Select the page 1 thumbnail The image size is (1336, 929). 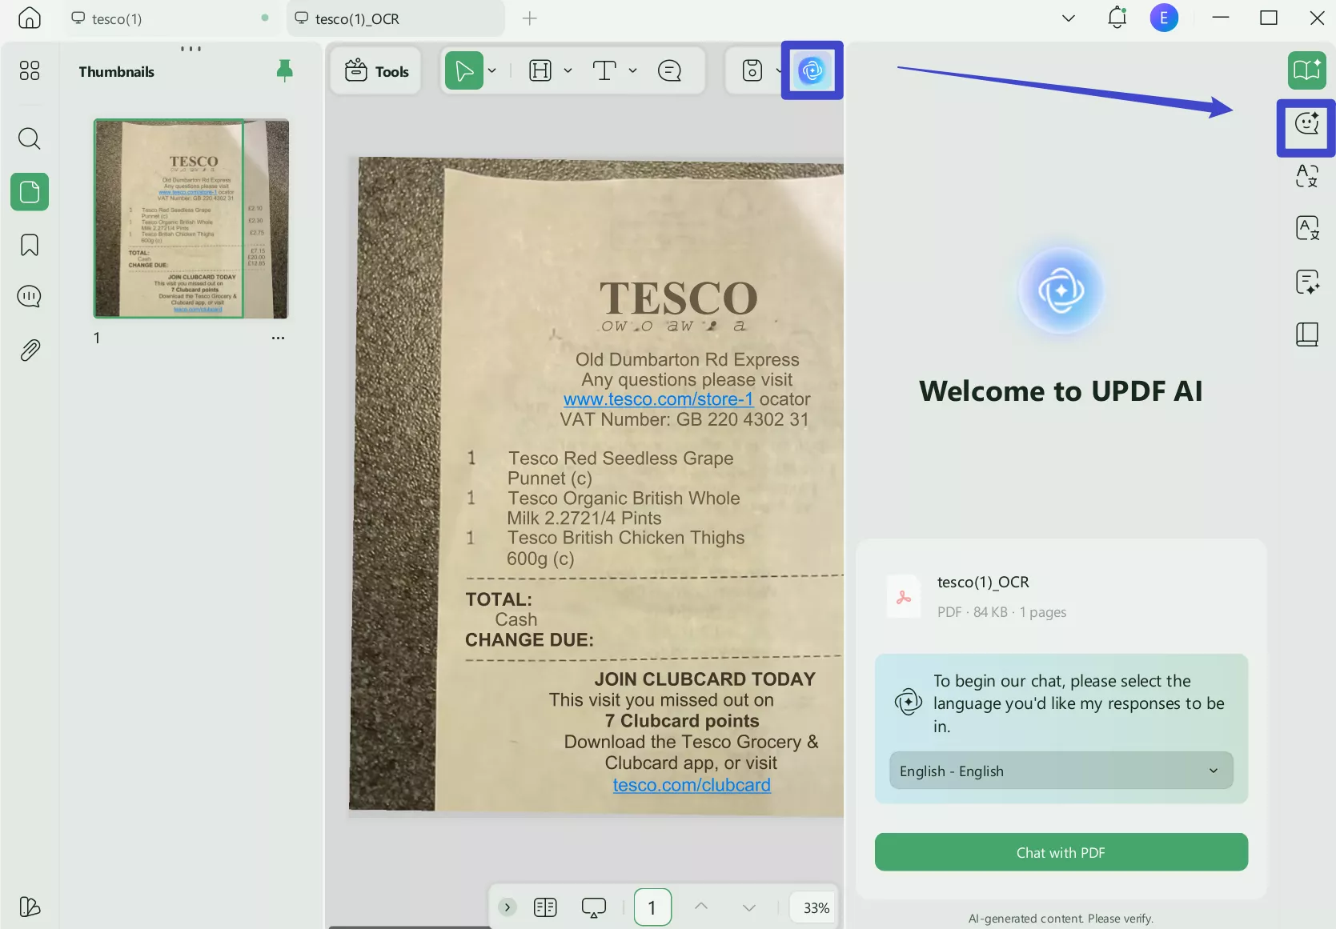(191, 218)
